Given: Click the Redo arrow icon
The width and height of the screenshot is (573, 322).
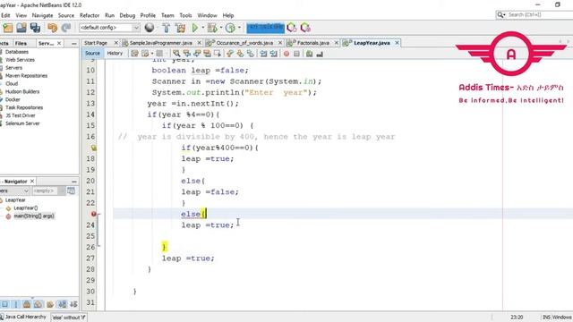Looking at the screenshot, I should [x=66, y=28].
